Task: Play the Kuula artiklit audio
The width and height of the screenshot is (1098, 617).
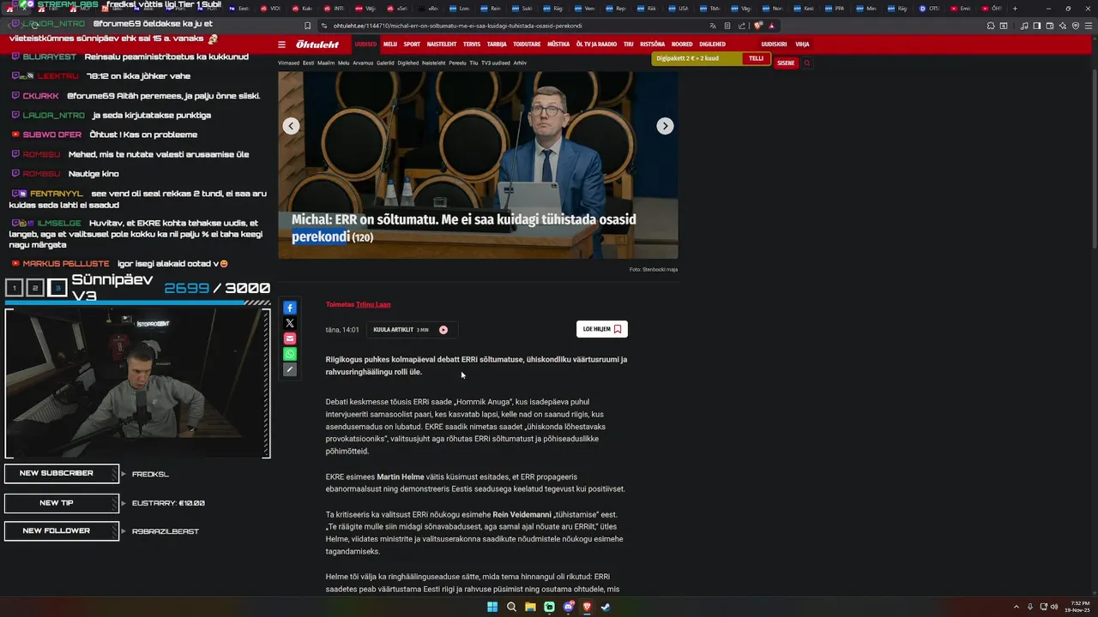Action: pyautogui.click(x=443, y=330)
